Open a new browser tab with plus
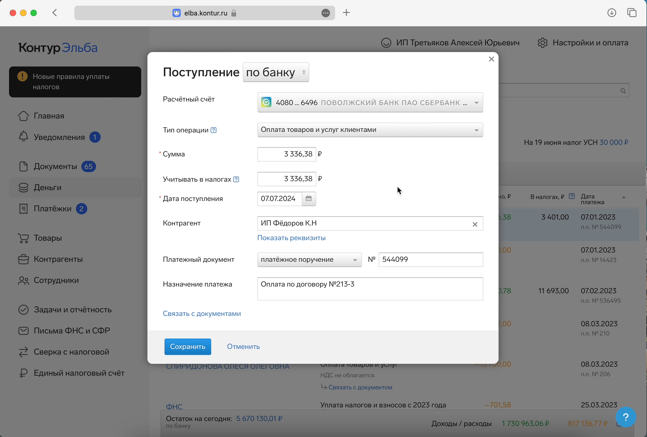The image size is (647, 437). (346, 13)
